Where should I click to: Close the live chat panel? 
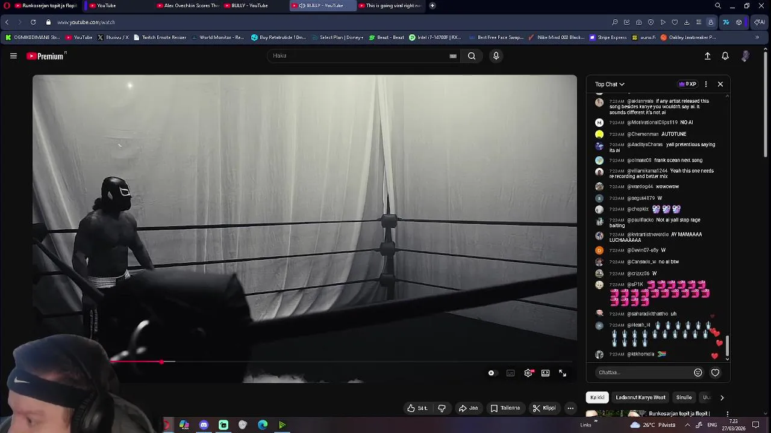[720, 84]
